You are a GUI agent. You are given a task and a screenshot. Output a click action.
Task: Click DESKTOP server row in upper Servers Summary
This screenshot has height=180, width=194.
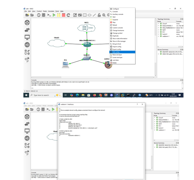(170, 52)
